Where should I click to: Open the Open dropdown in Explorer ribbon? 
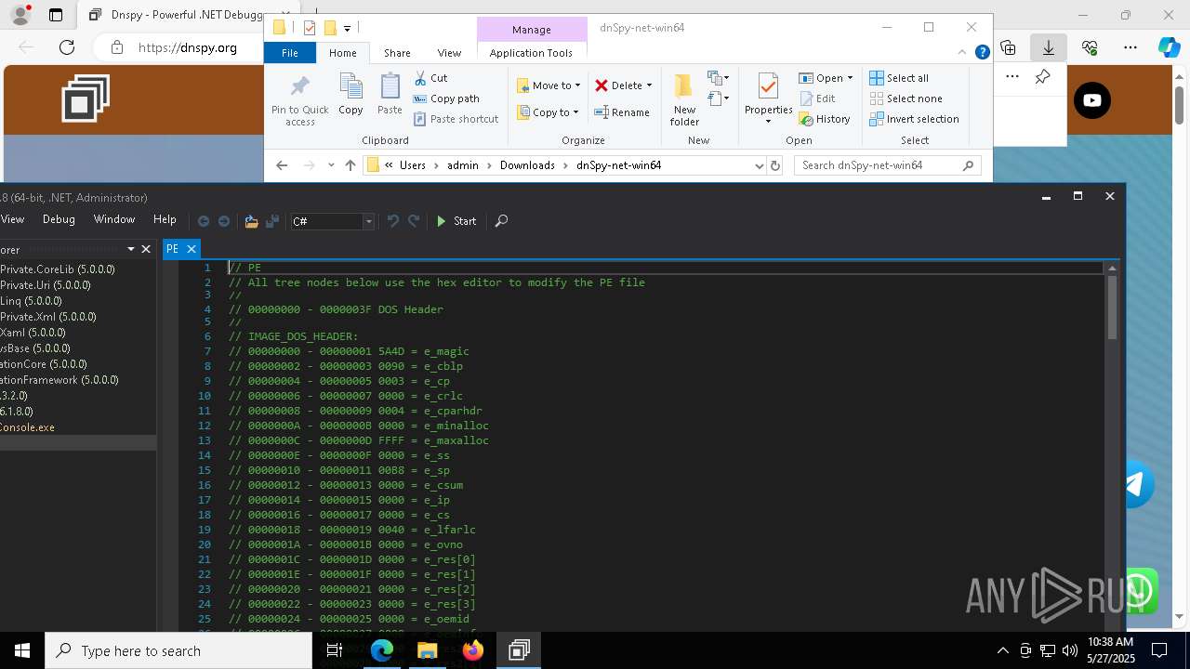[826, 78]
